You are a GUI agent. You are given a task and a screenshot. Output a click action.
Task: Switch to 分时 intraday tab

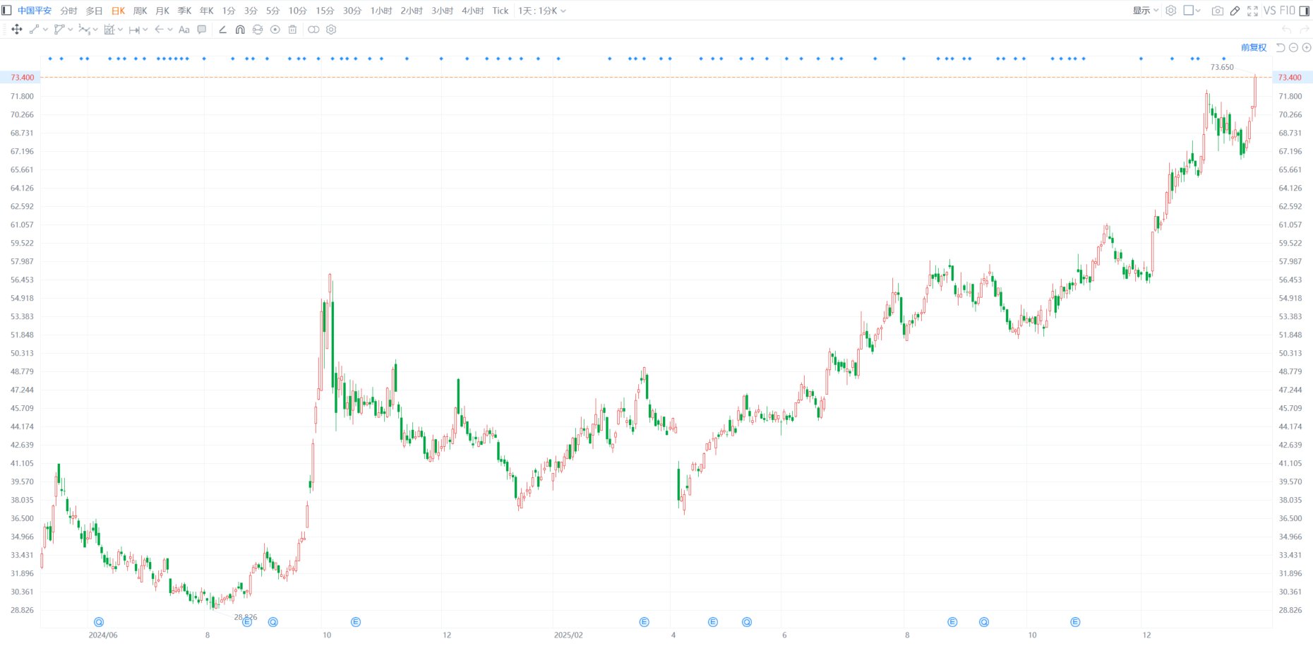coord(68,11)
